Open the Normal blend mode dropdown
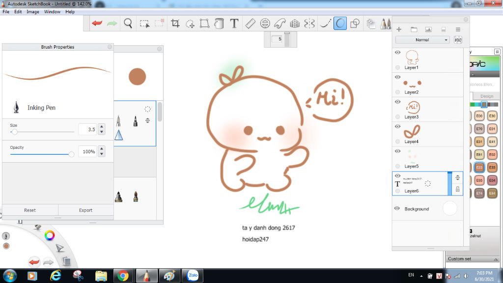This screenshot has width=503, height=283. 422,40
